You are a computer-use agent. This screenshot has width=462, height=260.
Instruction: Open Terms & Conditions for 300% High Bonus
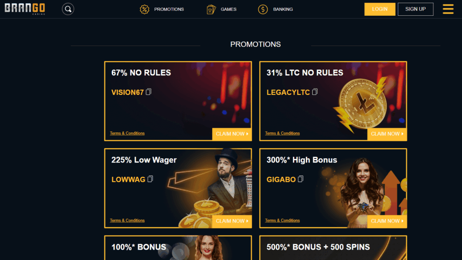click(x=282, y=220)
